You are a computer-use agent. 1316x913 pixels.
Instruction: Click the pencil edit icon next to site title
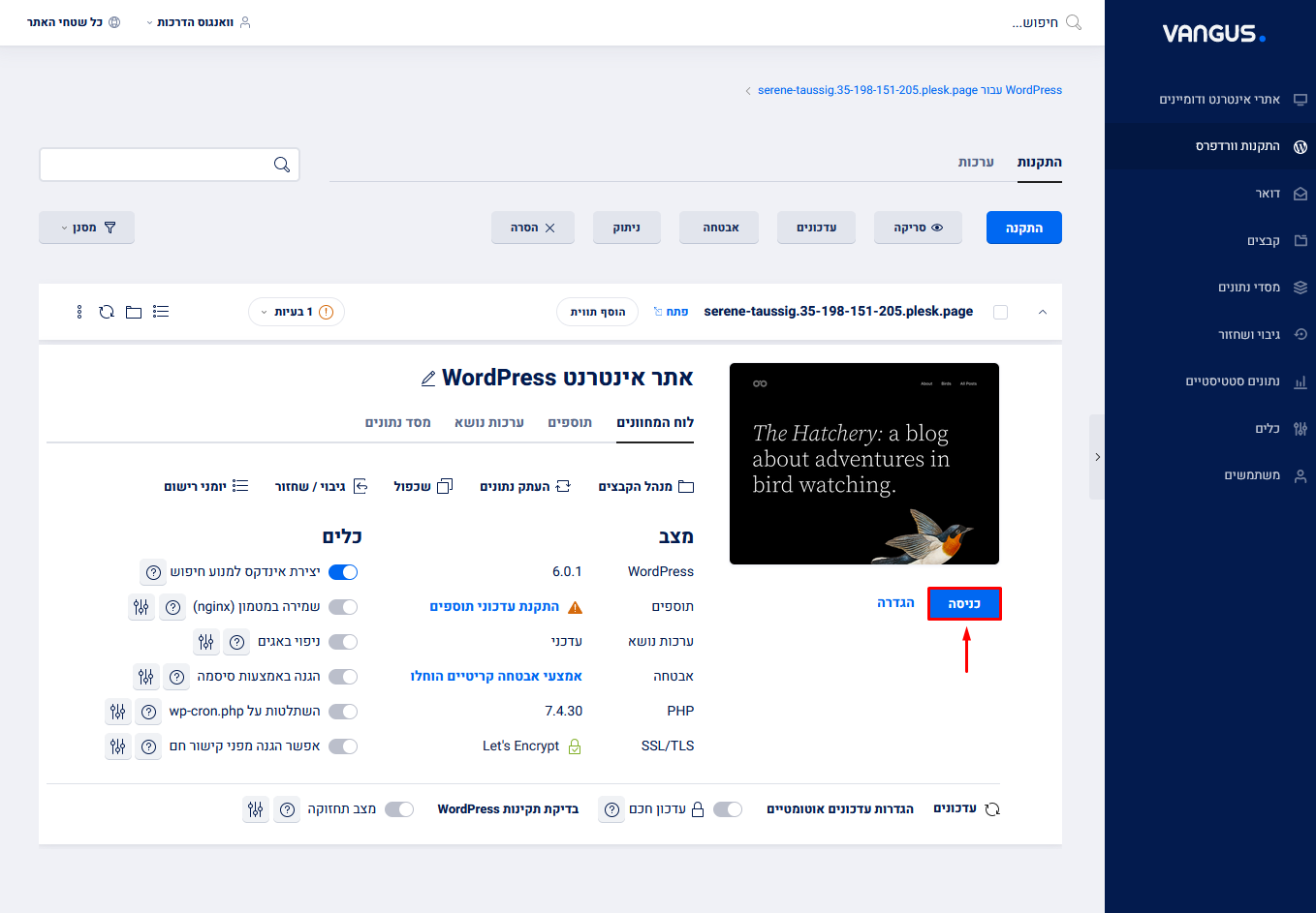pyautogui.click(x=428, y=379)
